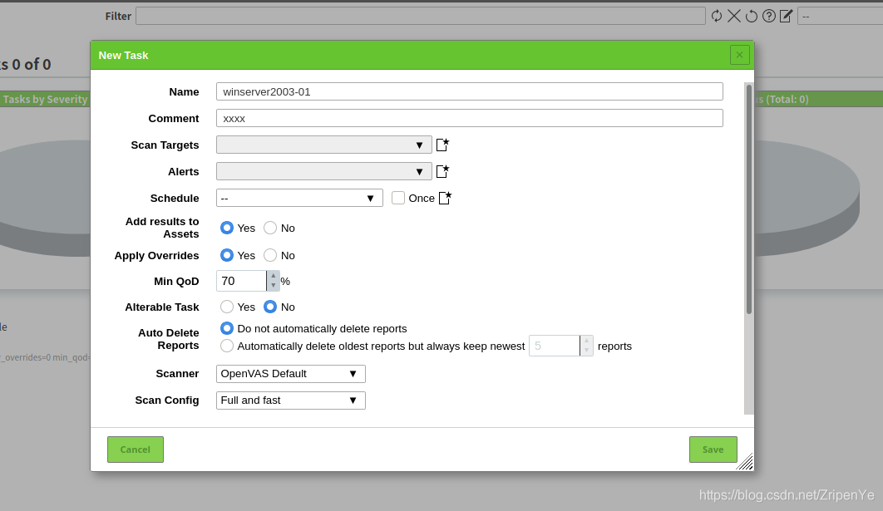Image resolution: width=883 pixels, height=511 pixels.
Task: Click the Filter text box
Action: point(421,16)
